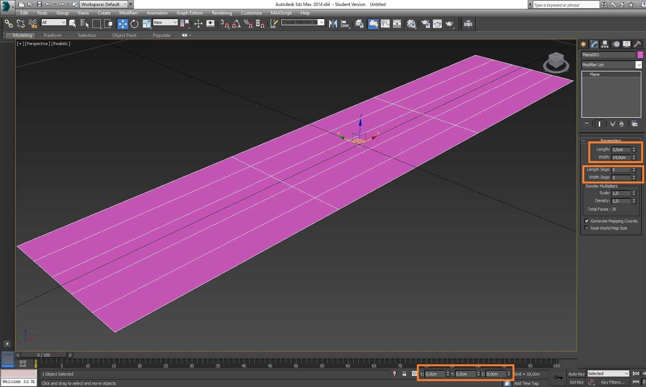Image resolution: width=646 pixels, height=387 pixels.
Task: Switch to the Object Paint tab
Action: click(x=124, y=35)
